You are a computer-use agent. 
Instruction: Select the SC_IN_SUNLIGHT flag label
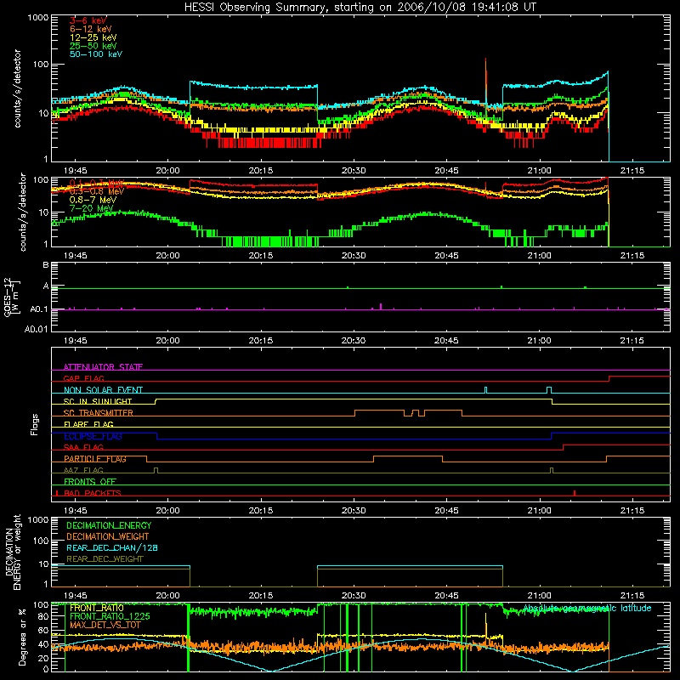click(98, 401)
